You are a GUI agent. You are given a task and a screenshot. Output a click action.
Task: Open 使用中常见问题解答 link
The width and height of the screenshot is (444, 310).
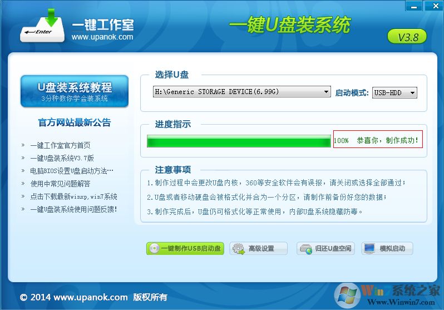tap(60, 184)
